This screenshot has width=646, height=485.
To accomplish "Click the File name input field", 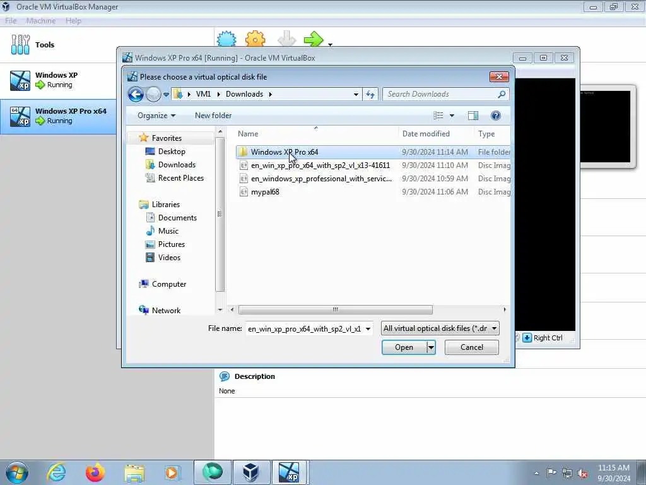I will (305, 328).
